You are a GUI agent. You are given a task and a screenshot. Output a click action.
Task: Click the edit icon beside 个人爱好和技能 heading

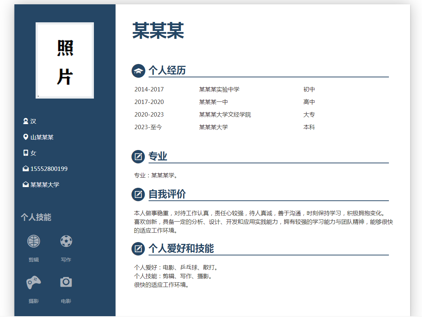point(139,249)
